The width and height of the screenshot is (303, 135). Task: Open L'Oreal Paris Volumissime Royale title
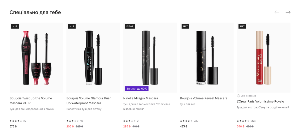click(x=260, y=101)
